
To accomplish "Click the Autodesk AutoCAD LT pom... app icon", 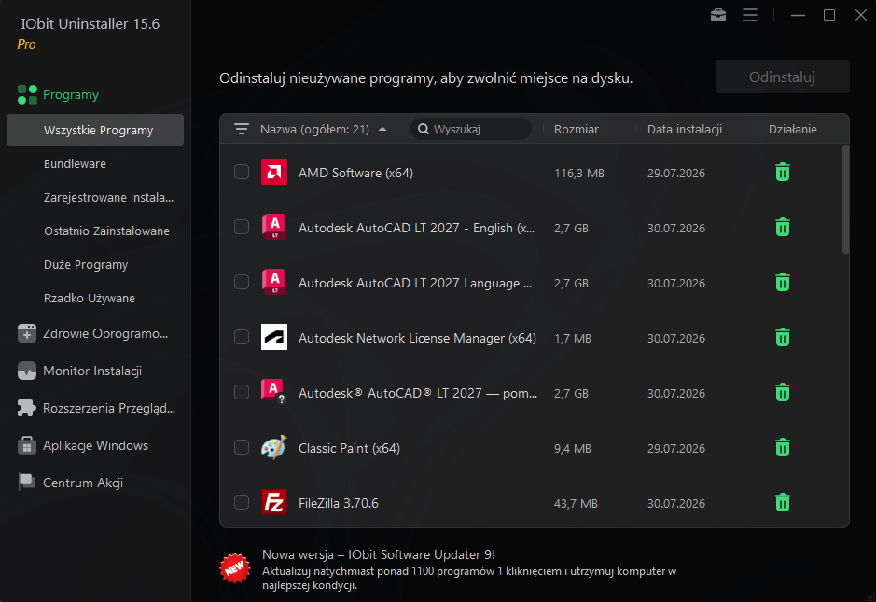I will click(273, 392).
